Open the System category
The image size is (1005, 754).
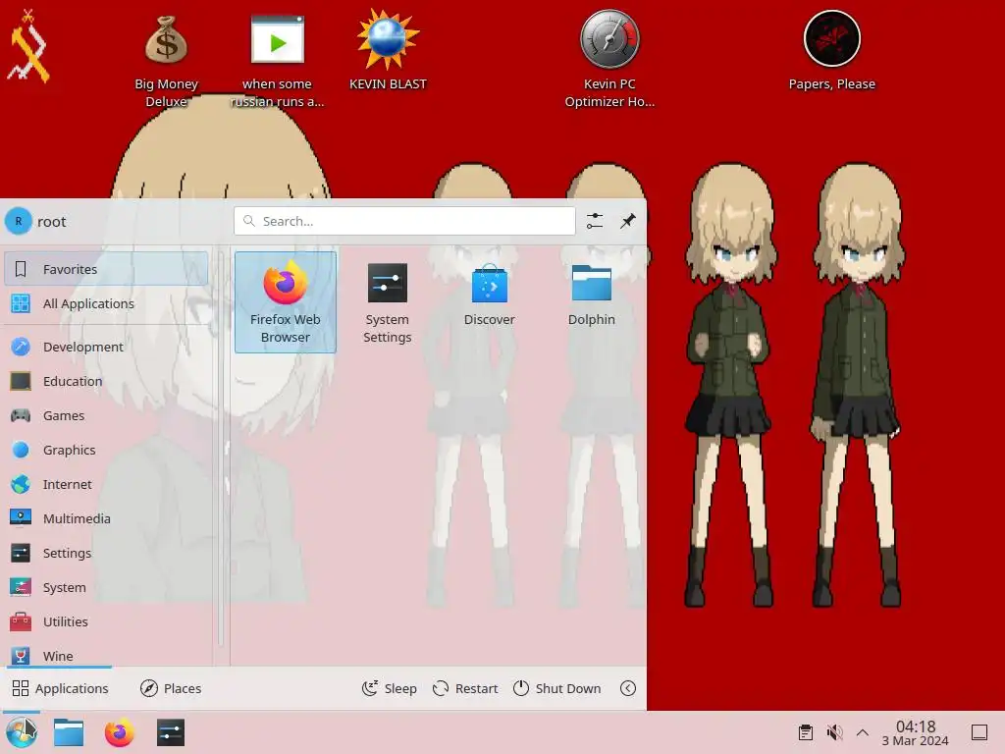click(x=106, y=587)
